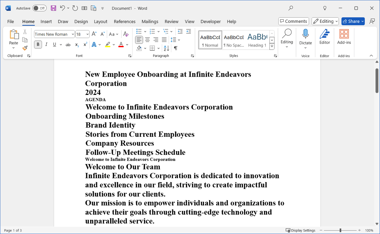Open the Editing mode dropdown
Screen dimensions: 380x234
[325, 21]
